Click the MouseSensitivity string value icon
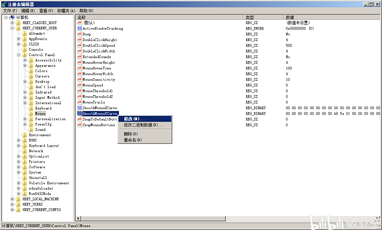The height and width of the screenshot is (230, 382). click(79, 79)
